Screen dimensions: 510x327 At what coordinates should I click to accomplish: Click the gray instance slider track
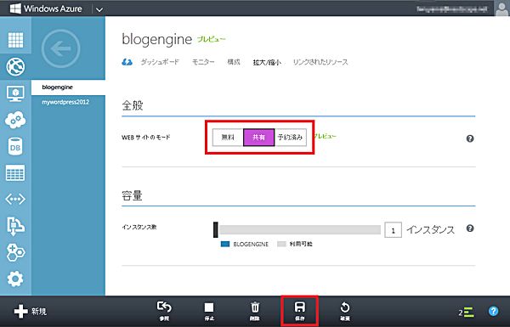pyautogui.click(x=300, y=230)
